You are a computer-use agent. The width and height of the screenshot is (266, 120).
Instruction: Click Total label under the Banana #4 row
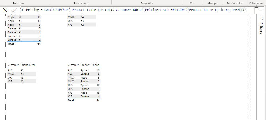click(11, 44)
